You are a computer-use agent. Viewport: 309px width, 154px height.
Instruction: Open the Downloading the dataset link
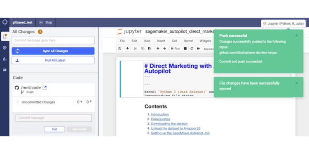pyautogui.click(x=169, y=124)
